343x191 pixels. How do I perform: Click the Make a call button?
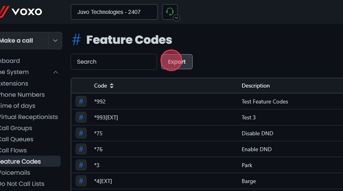tap(18, 41)
